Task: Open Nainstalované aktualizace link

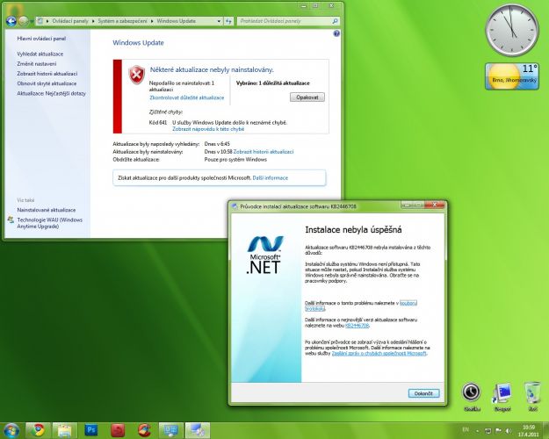Action: pyautogui.click(x=47, y=210)
